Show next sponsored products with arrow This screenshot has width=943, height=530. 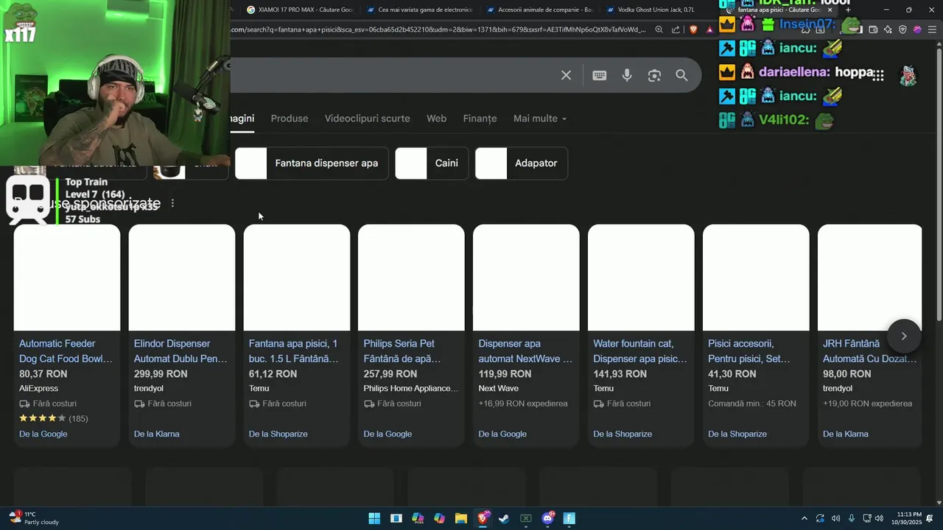click(x=904, y=336)
